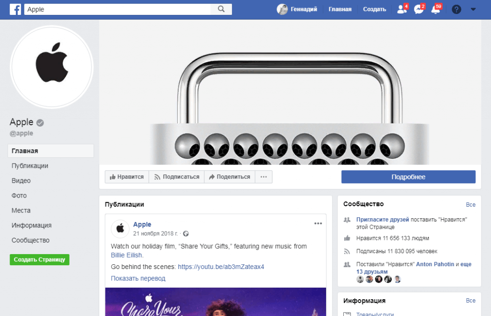Screen dimensions: 491x316
Task: Click the Поделиться share button
Action: 230,177
